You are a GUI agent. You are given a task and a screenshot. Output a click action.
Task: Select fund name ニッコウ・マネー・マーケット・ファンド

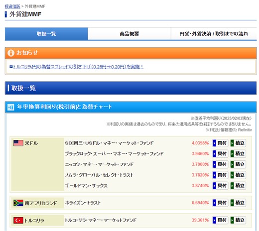pos(99,164)
